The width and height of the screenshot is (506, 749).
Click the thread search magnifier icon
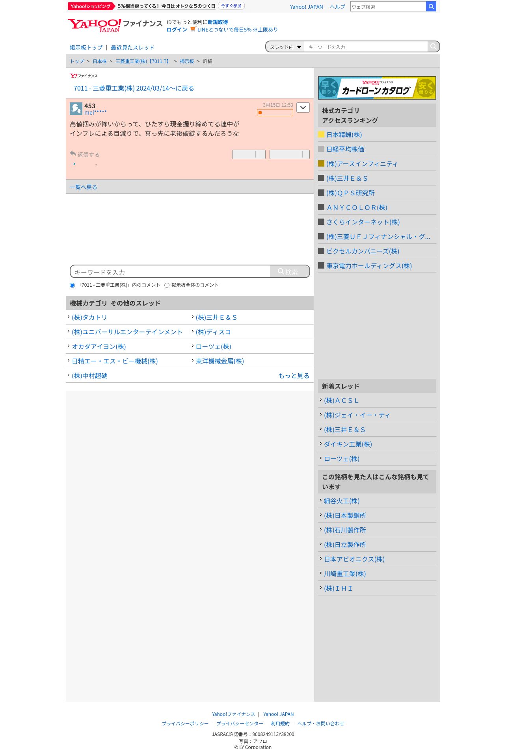coord(433,46)
